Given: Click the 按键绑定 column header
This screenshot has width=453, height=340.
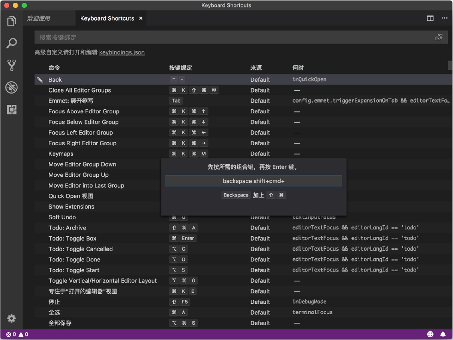Looking at the screenshot, I should click(x=180, y=68).
